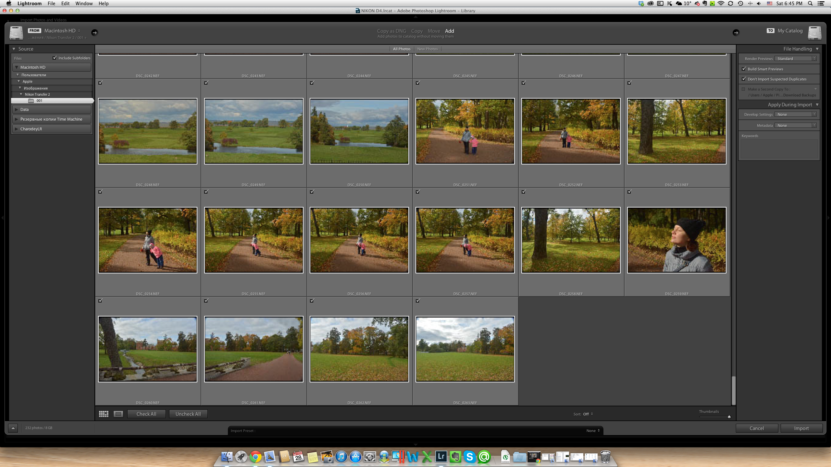The width and height of the screenshot is (831, 467).
Task: Open Skype from the Dock
Action: point(469,457)
